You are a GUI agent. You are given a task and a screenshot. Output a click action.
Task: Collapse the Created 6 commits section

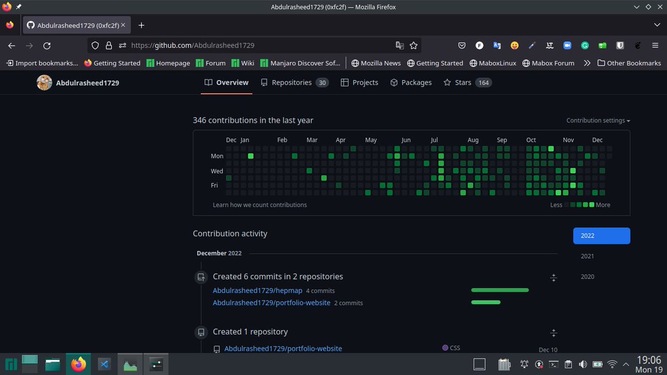click(x=554, y=277)
